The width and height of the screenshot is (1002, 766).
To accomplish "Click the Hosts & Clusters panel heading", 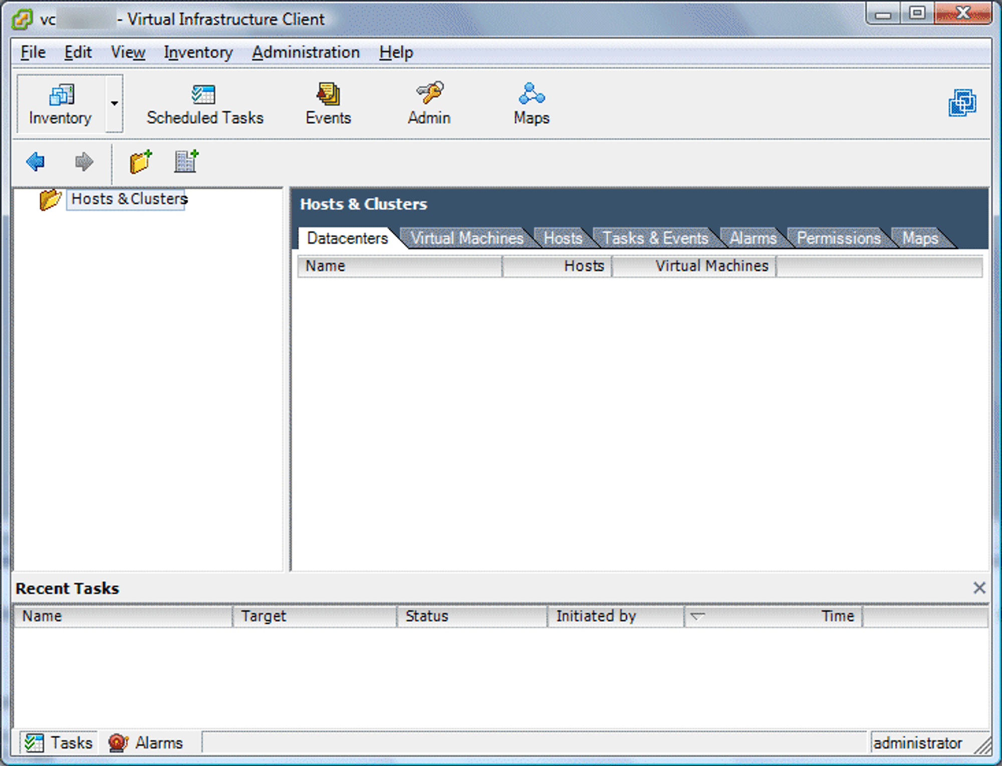I will pos(364,204).
